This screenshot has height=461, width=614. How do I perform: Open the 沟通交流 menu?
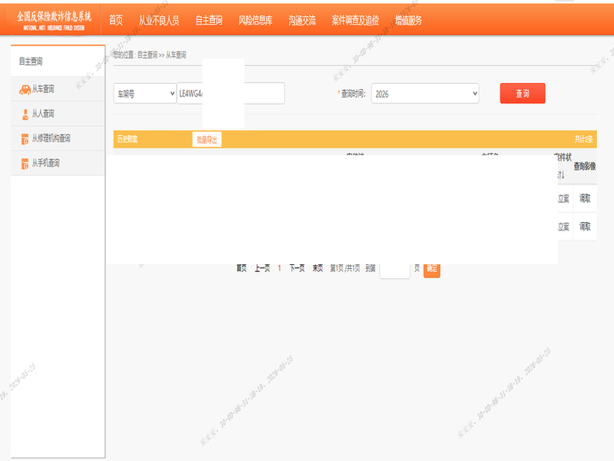pyautogui.click(x=302, y=21)
